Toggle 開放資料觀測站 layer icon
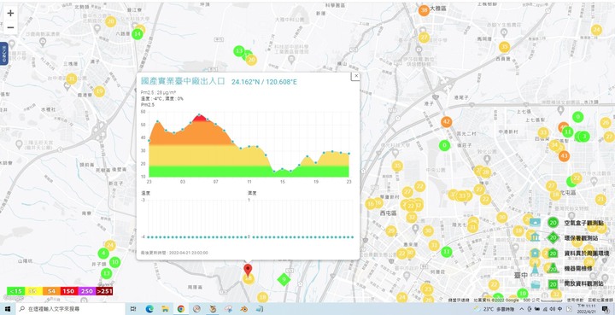 coord(536,284)
